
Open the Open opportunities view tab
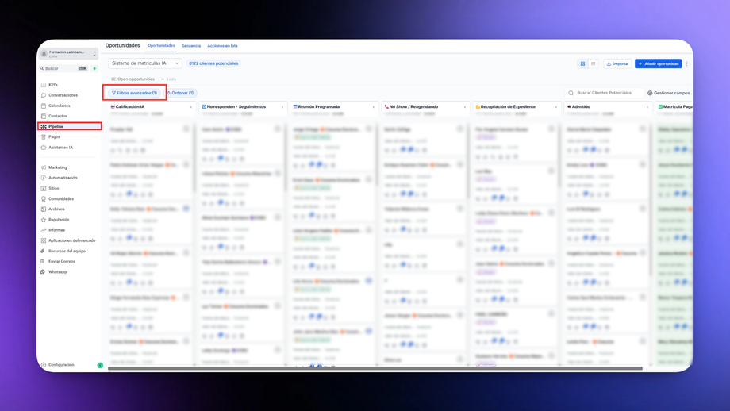(x=133, y=79)
